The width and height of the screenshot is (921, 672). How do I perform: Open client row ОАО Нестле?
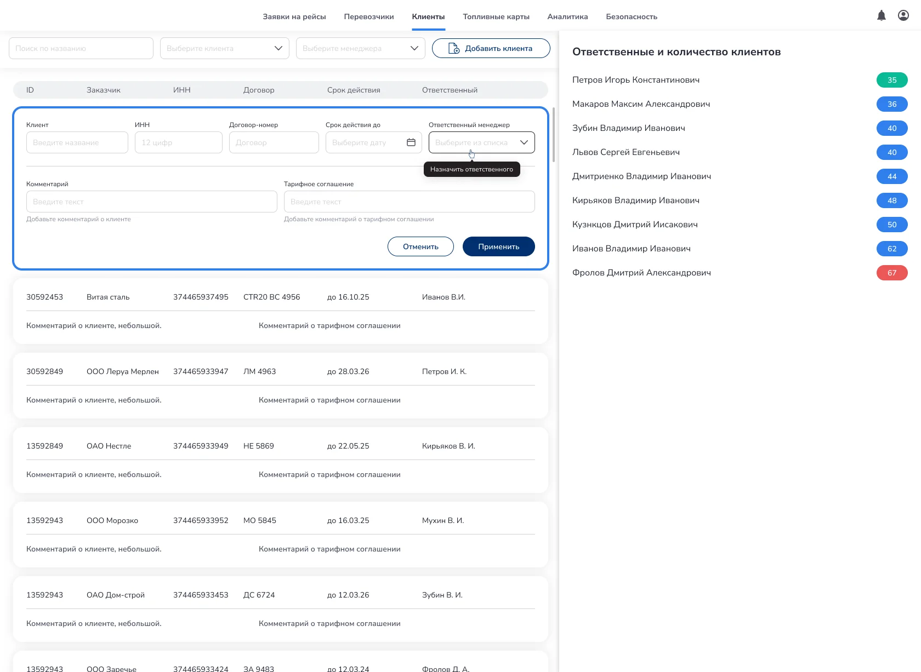[x=281, y=460]
